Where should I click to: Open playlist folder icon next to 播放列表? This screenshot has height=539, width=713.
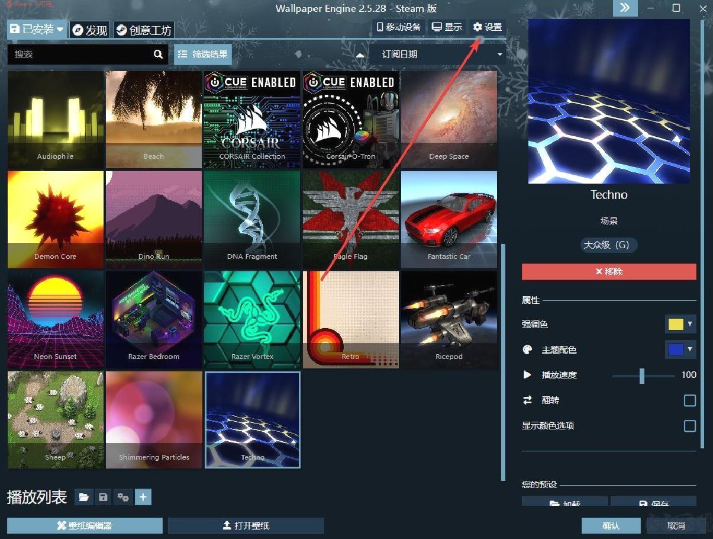click(84, 497)
